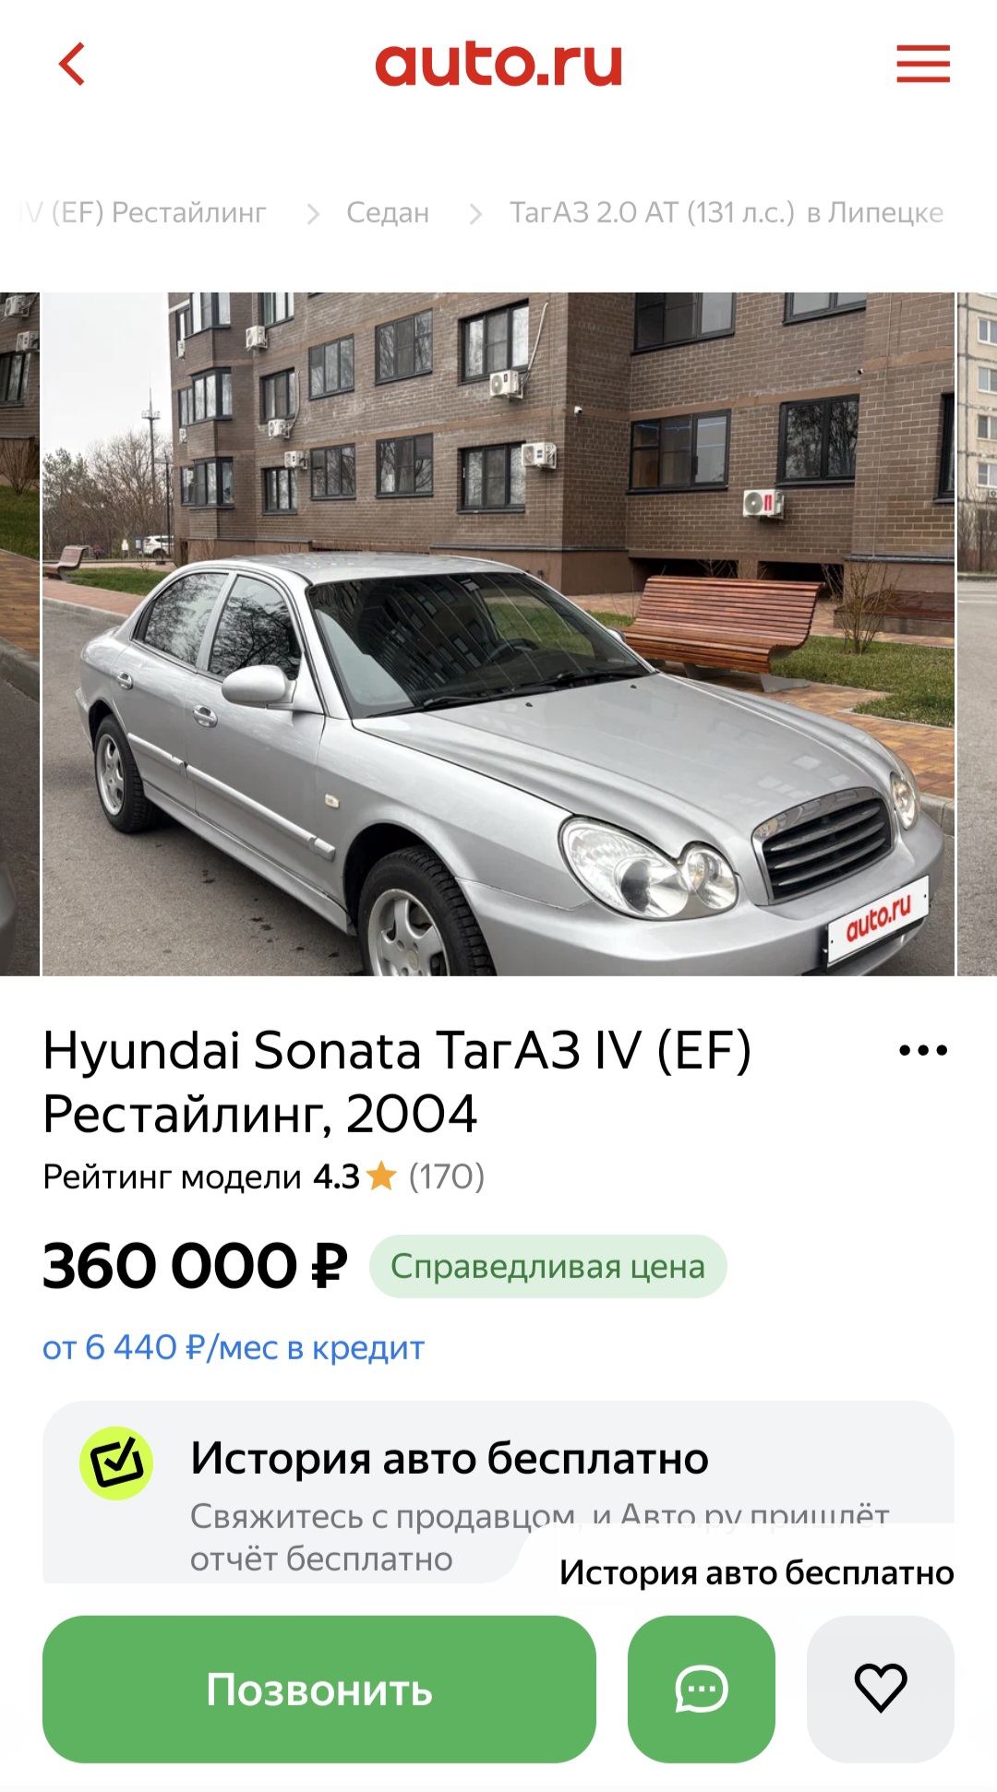Tap the История авто бесплатно tooltip label
The image size is (997, 1792).
tap(756, 1572)
